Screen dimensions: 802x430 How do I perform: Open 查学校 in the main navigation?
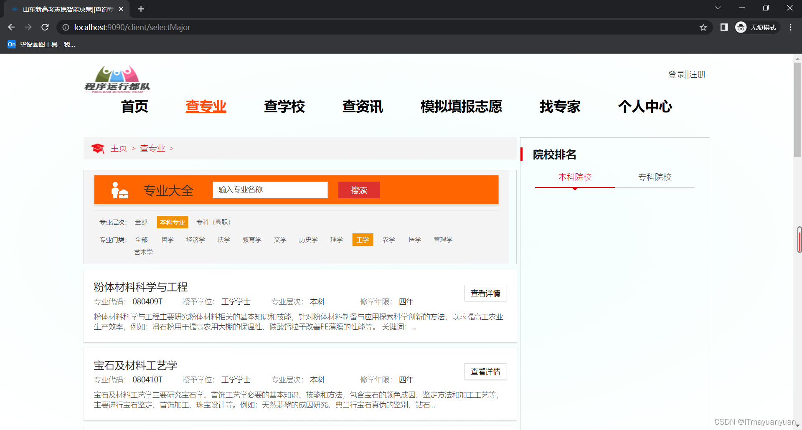(x=284, y=106)
